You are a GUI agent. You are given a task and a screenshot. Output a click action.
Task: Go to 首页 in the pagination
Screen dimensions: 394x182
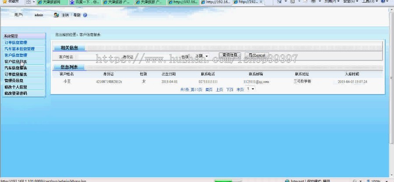pos(209,90)
